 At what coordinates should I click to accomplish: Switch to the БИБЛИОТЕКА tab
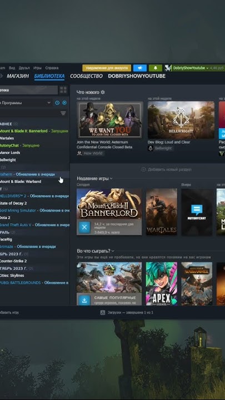click(49, 76)
